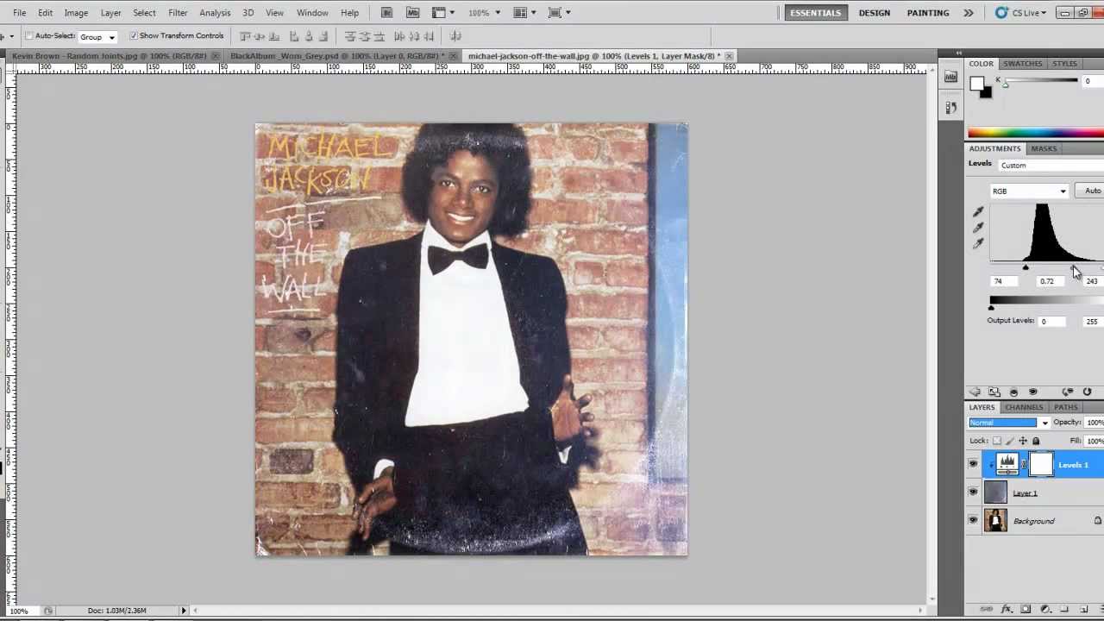Click the lock all padlock icon
1104x621 pixels.
[x=1036, y=441]
